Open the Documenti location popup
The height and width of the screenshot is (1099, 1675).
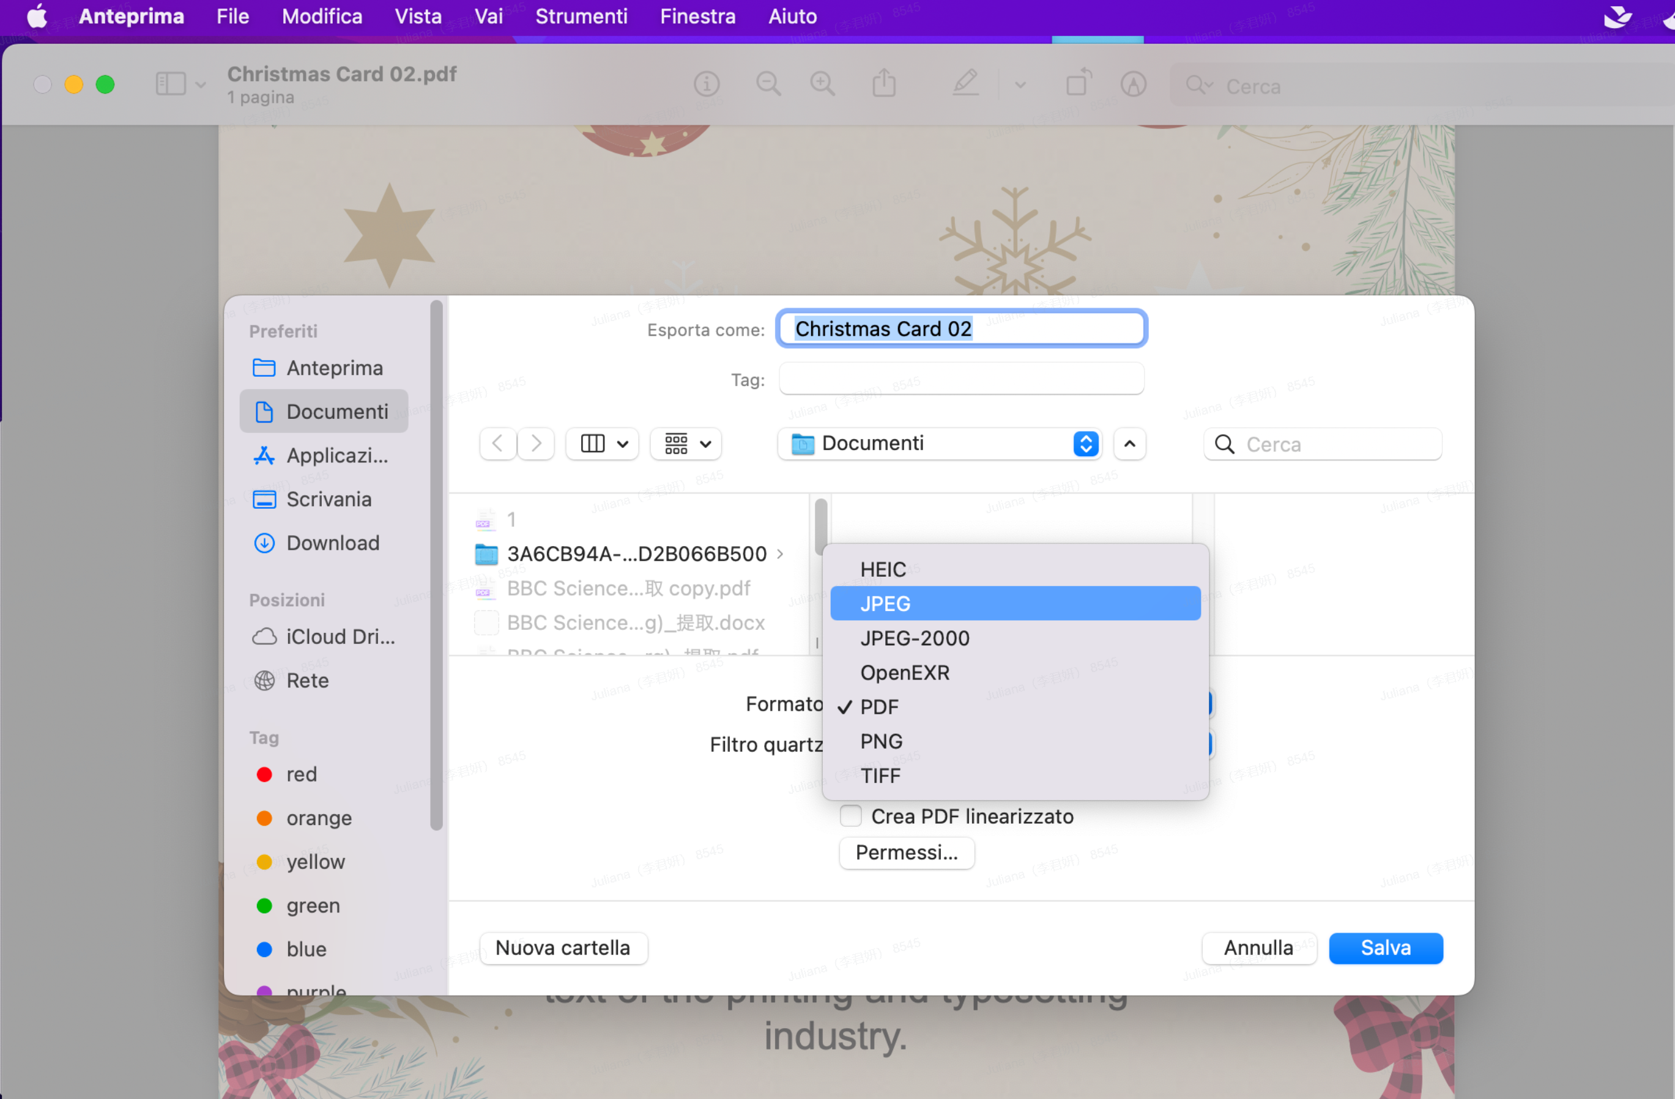pyautogui.click(x=940, y=444)
